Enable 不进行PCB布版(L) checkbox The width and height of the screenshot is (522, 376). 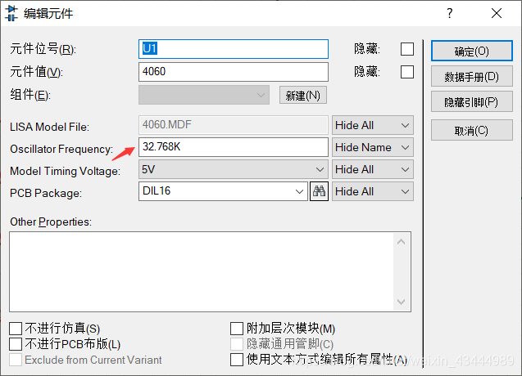16,344
